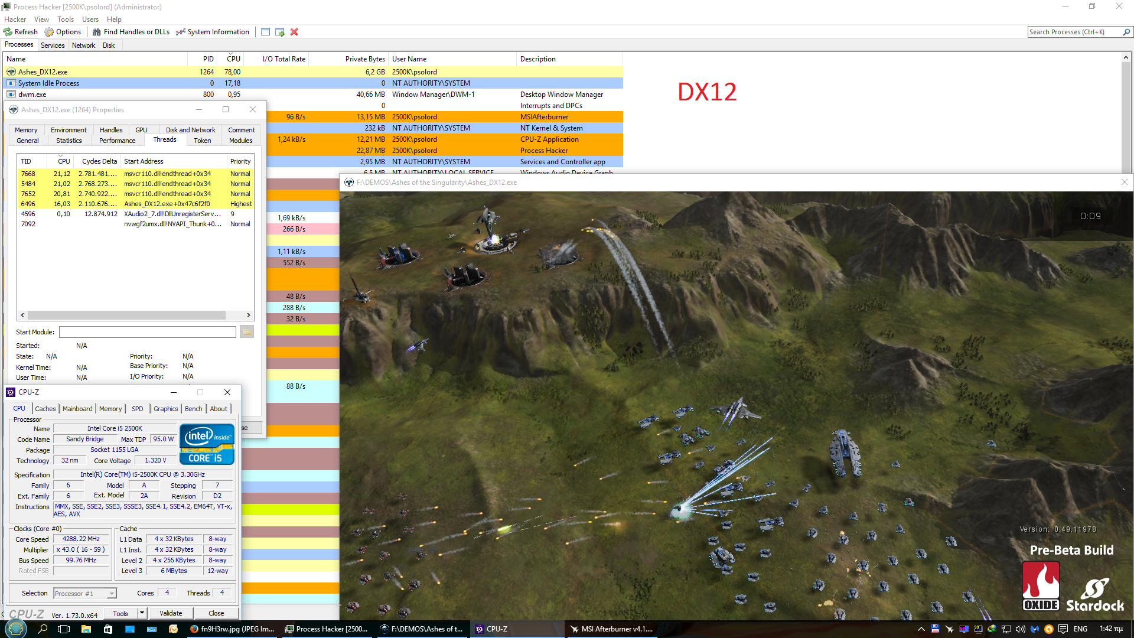Click the CPU-Z Tools button
The image size is (1134, 638).
coord(120,613)
